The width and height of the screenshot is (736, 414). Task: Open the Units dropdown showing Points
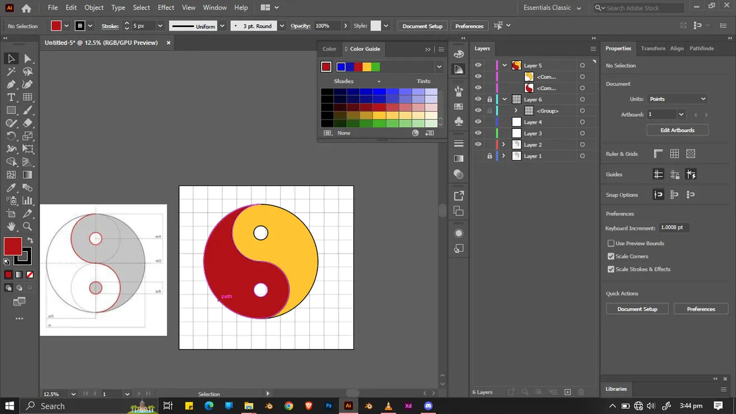pos(677,99)
